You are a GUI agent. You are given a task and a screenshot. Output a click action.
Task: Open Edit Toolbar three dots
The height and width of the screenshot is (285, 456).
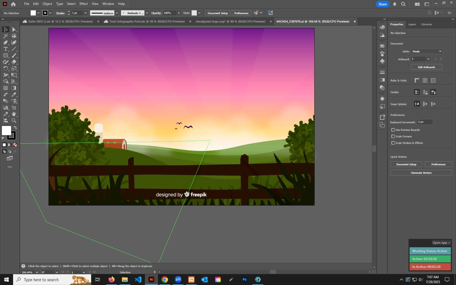coord(10,167)
